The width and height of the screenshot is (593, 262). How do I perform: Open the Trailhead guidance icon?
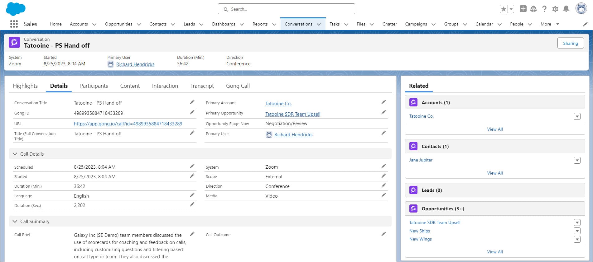click(533, 9)
